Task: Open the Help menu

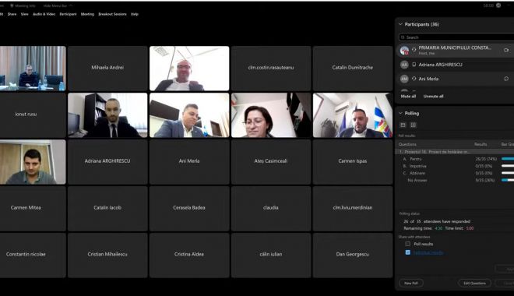Action: coord(135,14)
